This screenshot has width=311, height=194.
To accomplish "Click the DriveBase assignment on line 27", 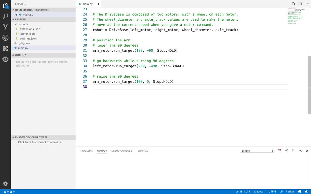I will pos(165,30).
